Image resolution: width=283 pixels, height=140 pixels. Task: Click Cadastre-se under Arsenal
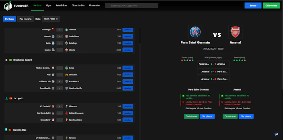230,116
